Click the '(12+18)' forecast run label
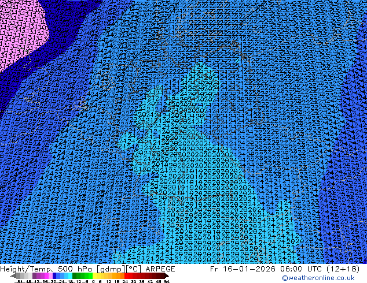Screen dimensions: 367x283 [x=342, y=269]
